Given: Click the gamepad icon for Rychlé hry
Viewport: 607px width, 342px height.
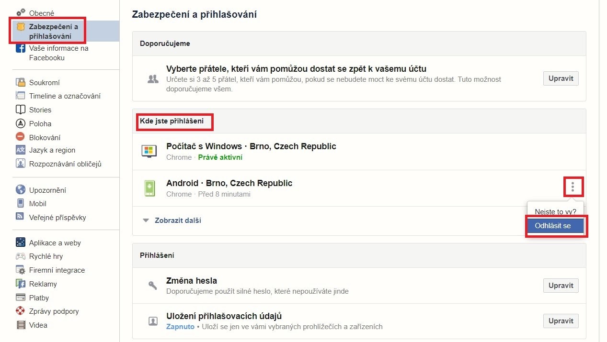Looking at the screenshot, I should (21, 256).
